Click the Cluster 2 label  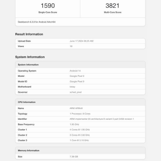pos(22,135)
